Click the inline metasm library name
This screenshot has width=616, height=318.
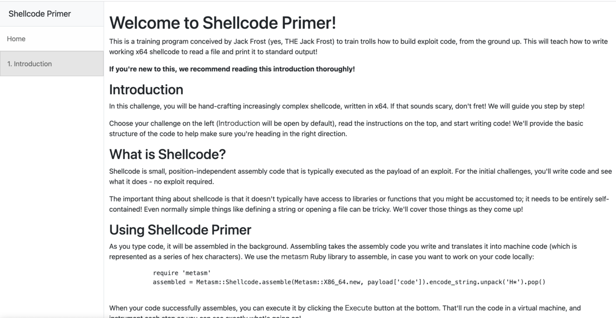pos(295,256)
